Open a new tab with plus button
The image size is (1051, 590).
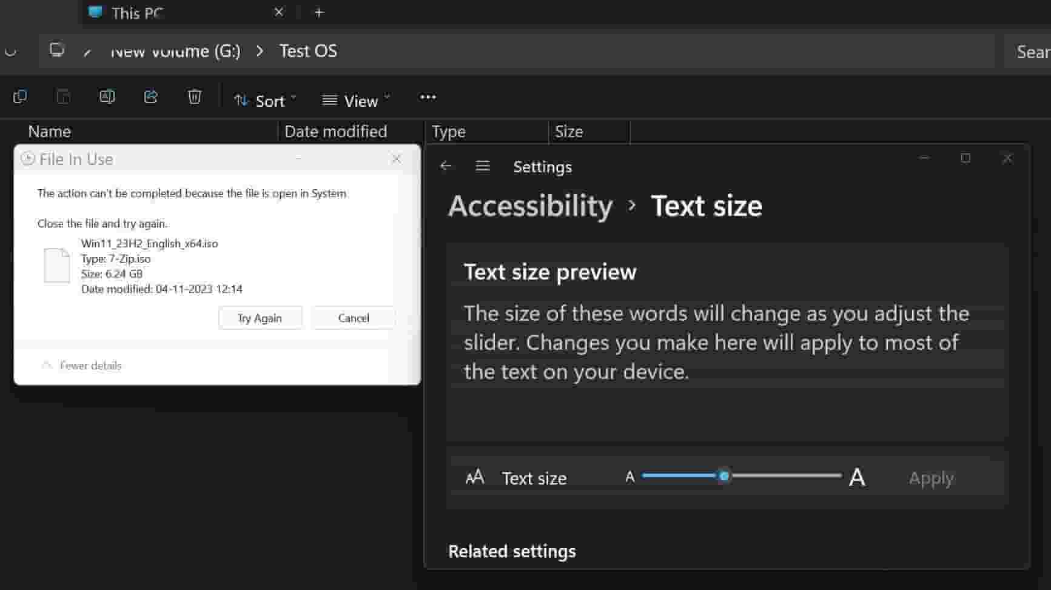[319, 13]
